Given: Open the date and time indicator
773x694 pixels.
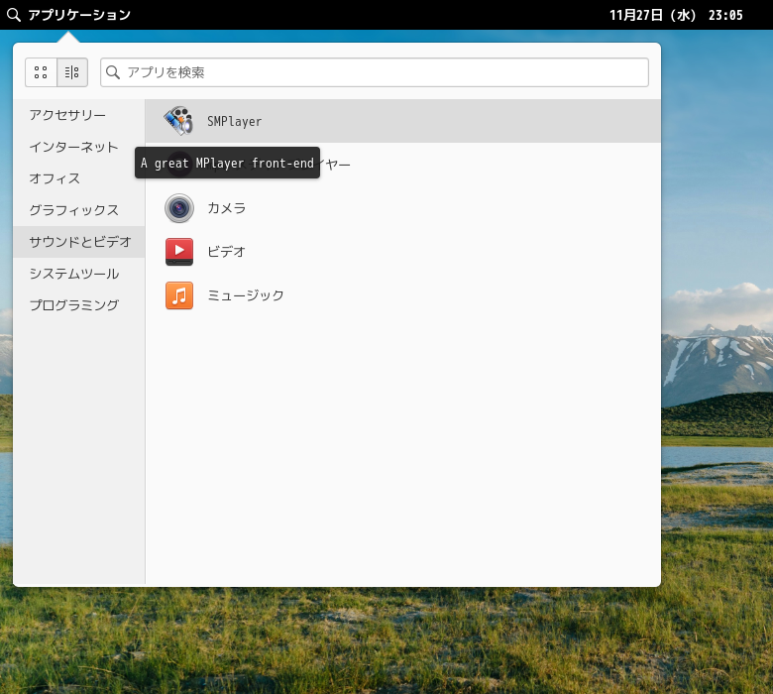Looking at the screenshot, I should point(676,15).
